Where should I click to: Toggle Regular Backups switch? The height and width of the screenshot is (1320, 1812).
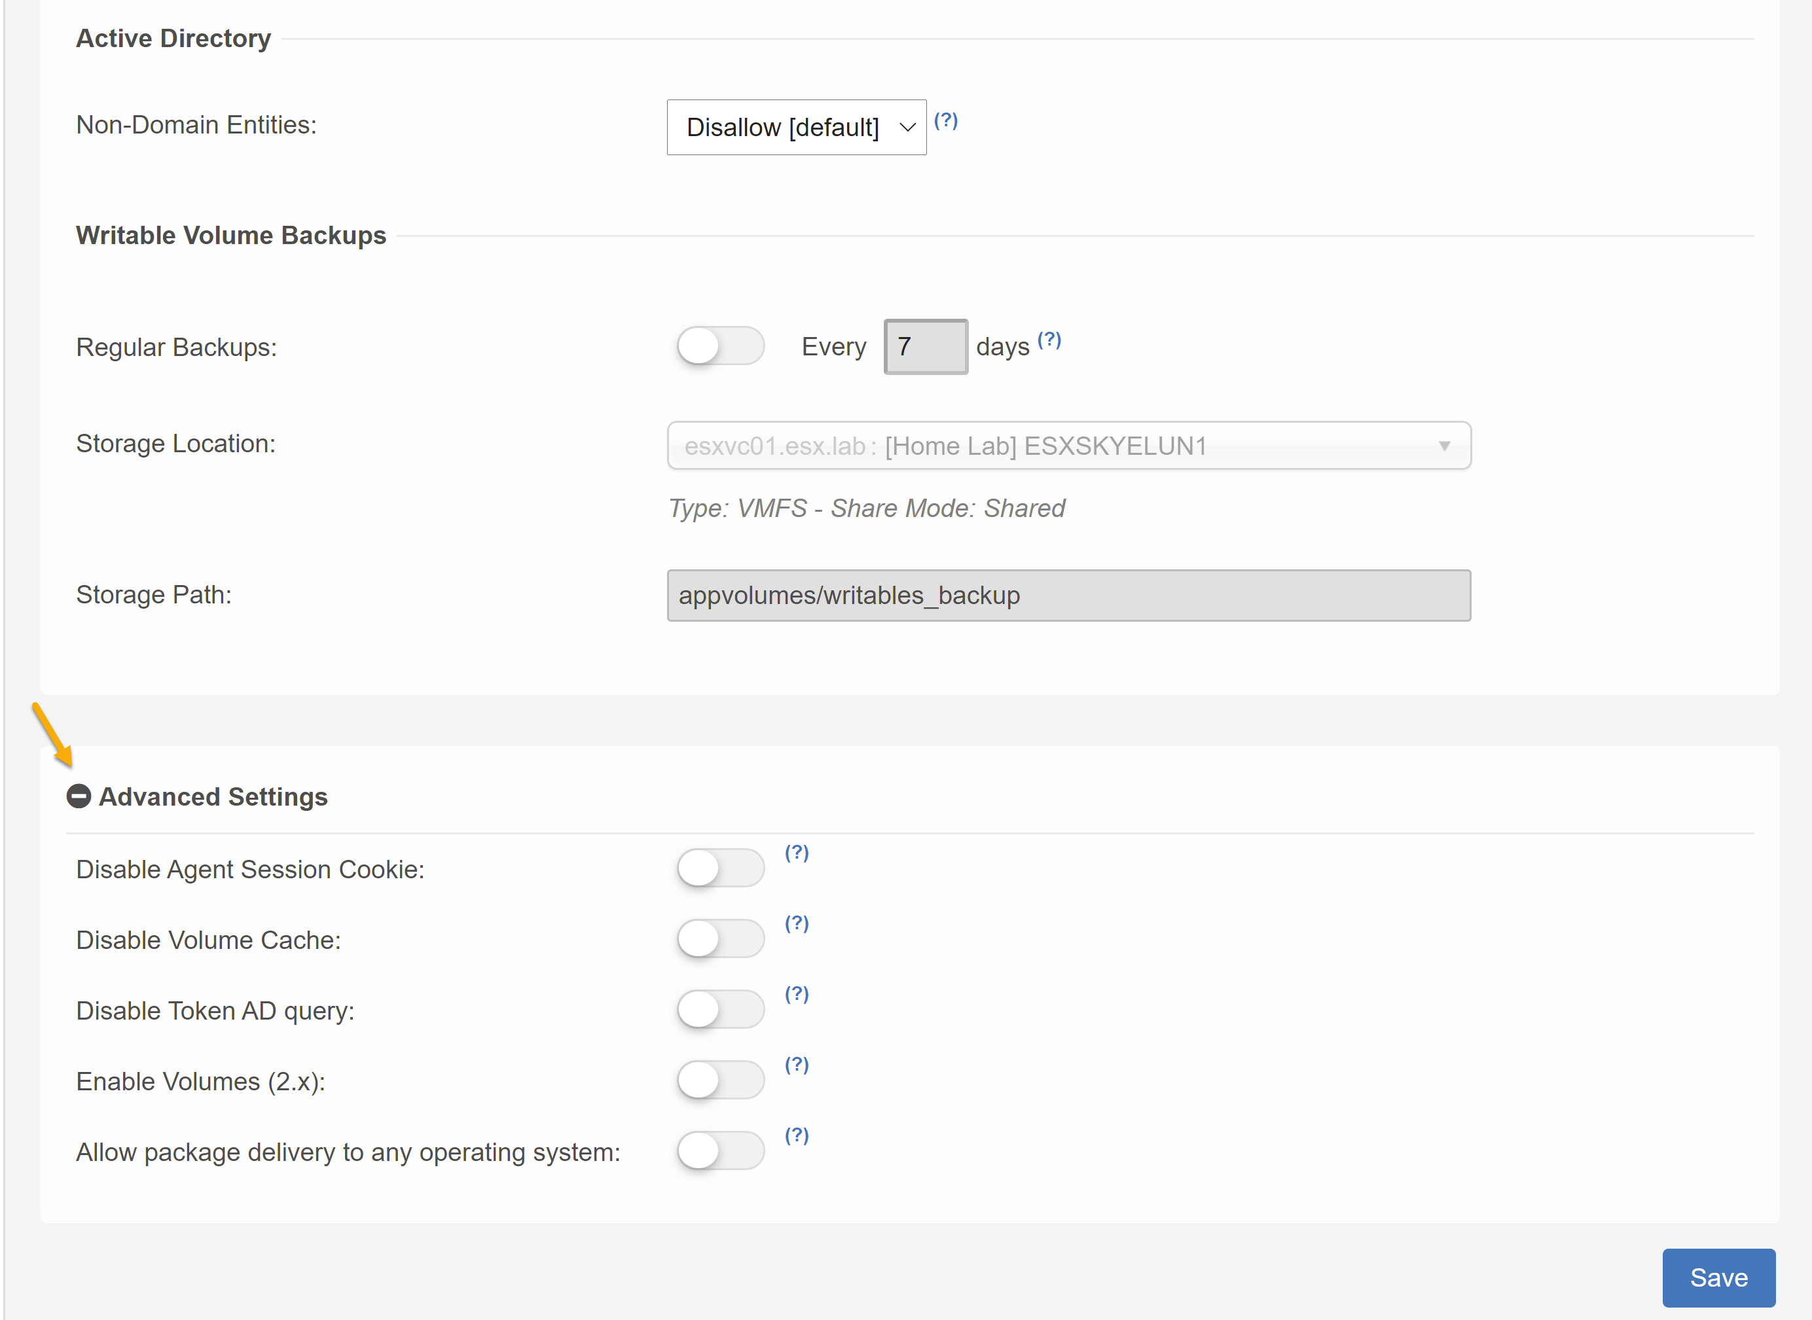pos(720,346)
